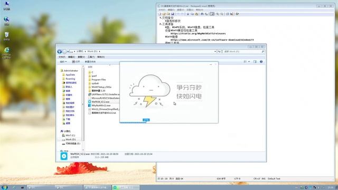338x190 pixels.
Task: Minimize the WePE installer dialog
Action: click(x=211, y=64)
